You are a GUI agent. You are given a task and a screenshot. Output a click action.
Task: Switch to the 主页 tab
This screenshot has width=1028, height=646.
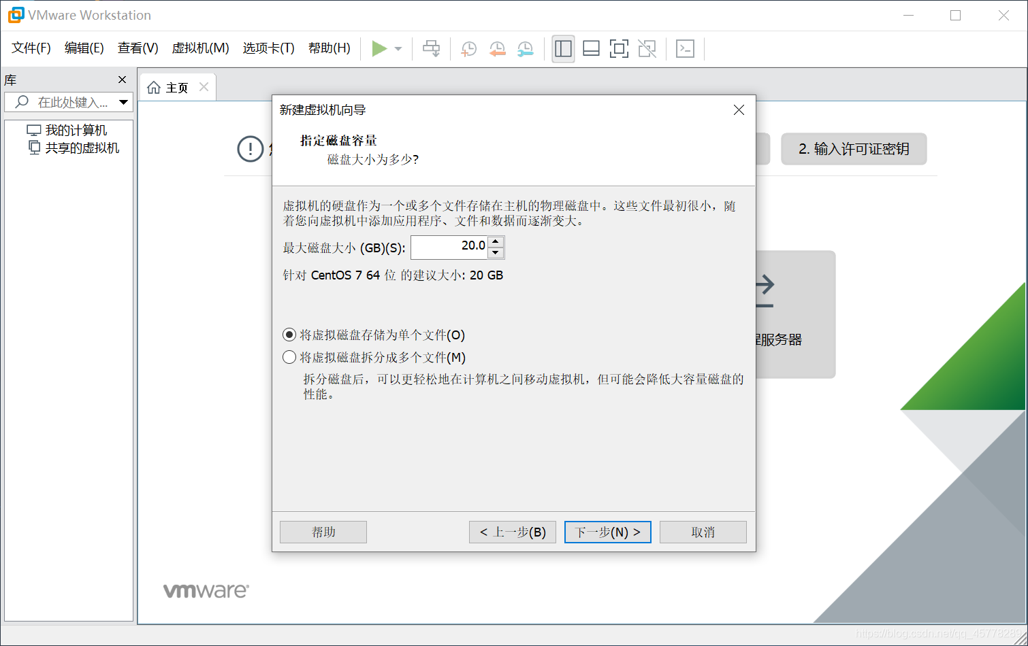pyautogui.click(x=177, y=88)
